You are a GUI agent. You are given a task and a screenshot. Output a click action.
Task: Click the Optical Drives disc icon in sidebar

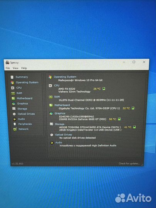[14, 114]
